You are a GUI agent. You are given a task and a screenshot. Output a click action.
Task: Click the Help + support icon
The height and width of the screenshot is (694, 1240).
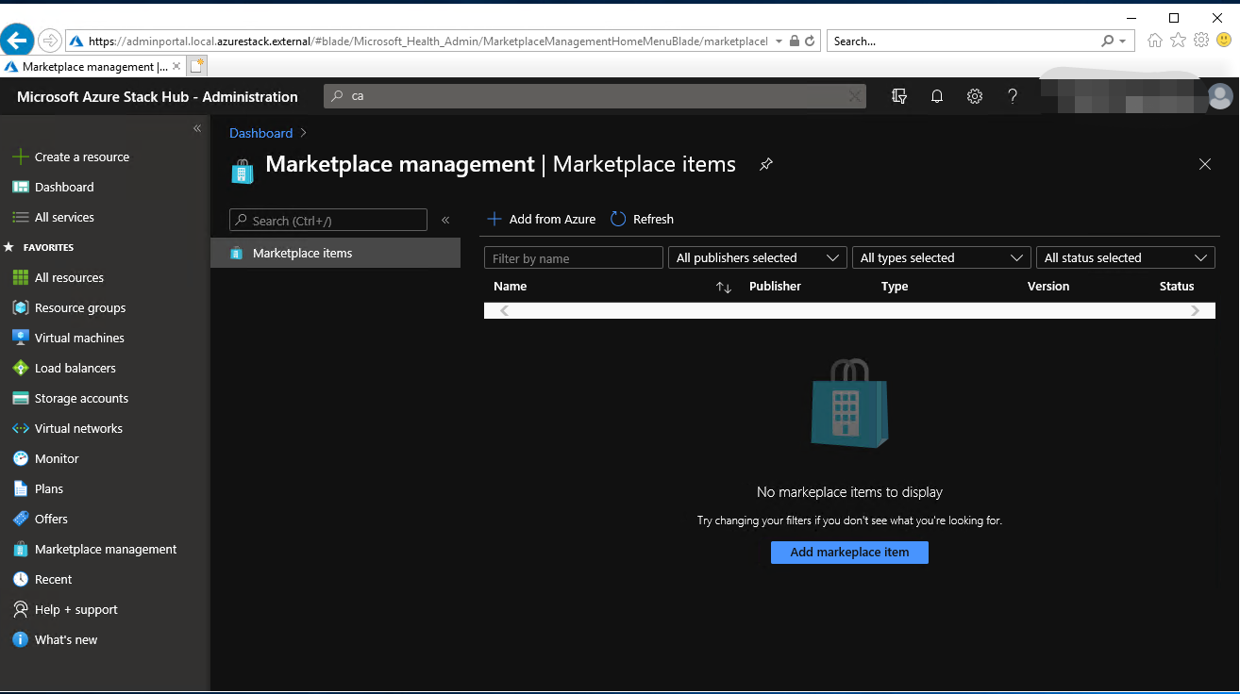point(20,609)
